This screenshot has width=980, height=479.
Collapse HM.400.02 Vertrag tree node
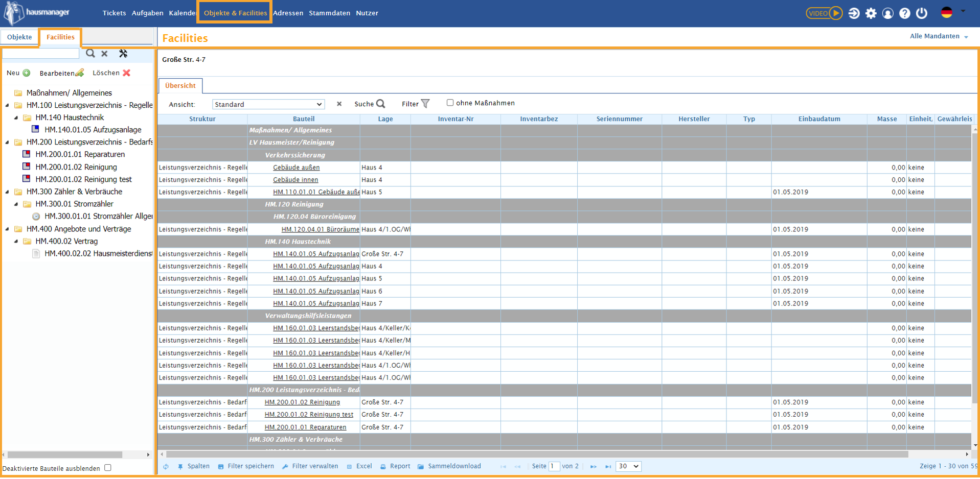click(16, 241)
